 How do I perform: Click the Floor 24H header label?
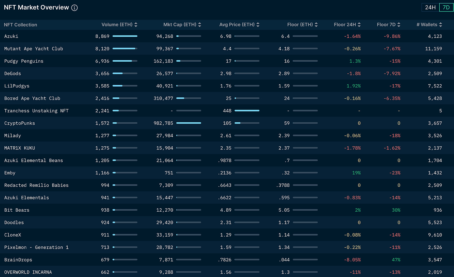pyautogui.click(x=345, y=25)
